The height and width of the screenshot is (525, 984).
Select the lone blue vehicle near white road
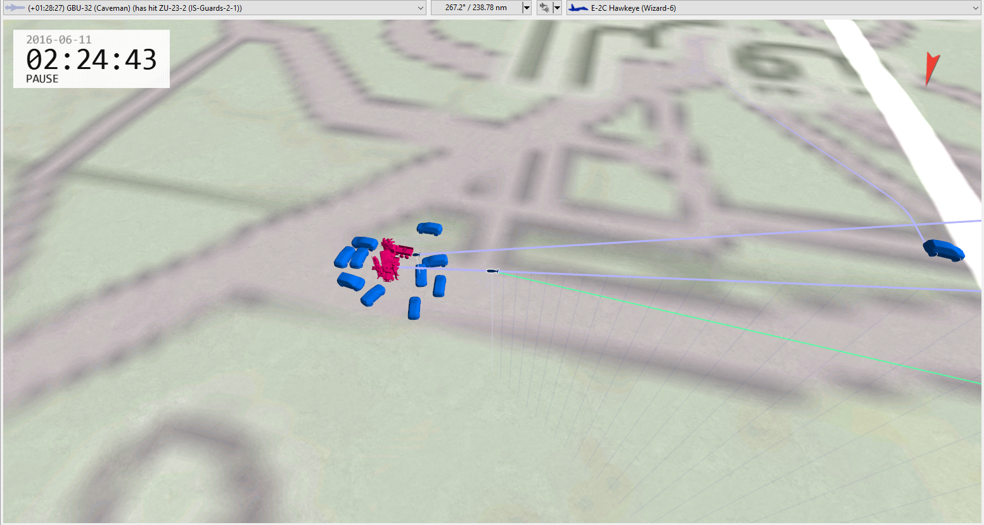click(943, 250)
